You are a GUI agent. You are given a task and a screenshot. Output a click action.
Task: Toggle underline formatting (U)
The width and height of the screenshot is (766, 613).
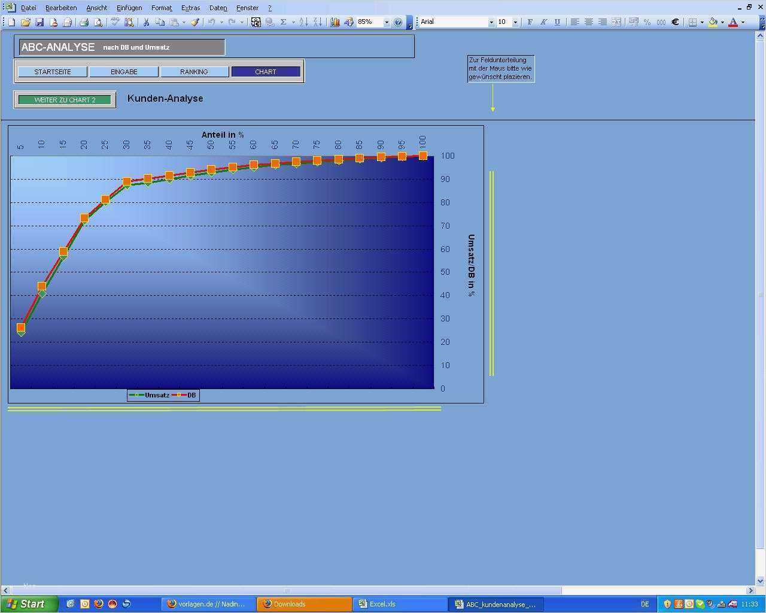click(x=557, y=22)
